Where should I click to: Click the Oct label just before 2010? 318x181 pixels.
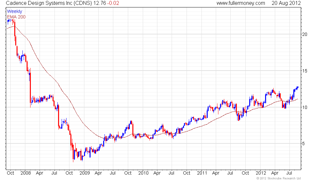click(128, 173)
